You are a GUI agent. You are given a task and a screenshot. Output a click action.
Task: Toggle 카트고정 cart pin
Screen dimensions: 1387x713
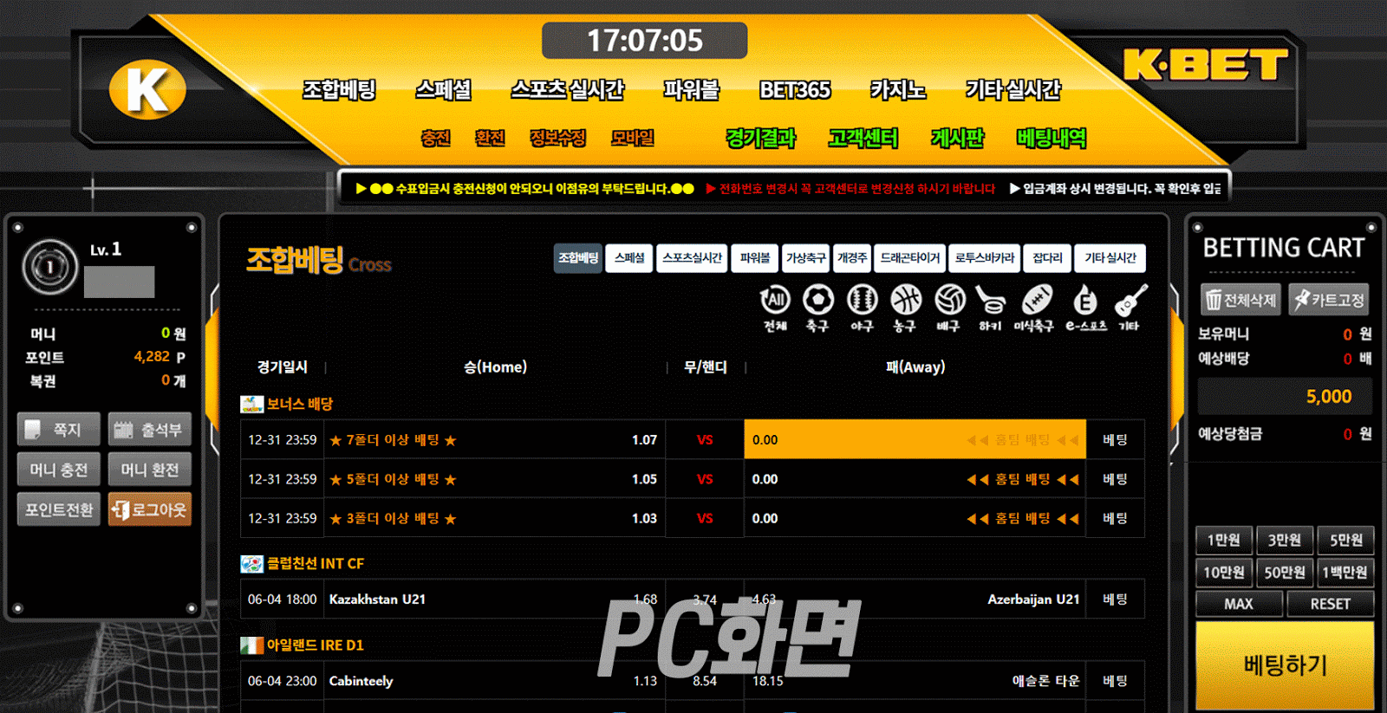tap(1329, 300)
